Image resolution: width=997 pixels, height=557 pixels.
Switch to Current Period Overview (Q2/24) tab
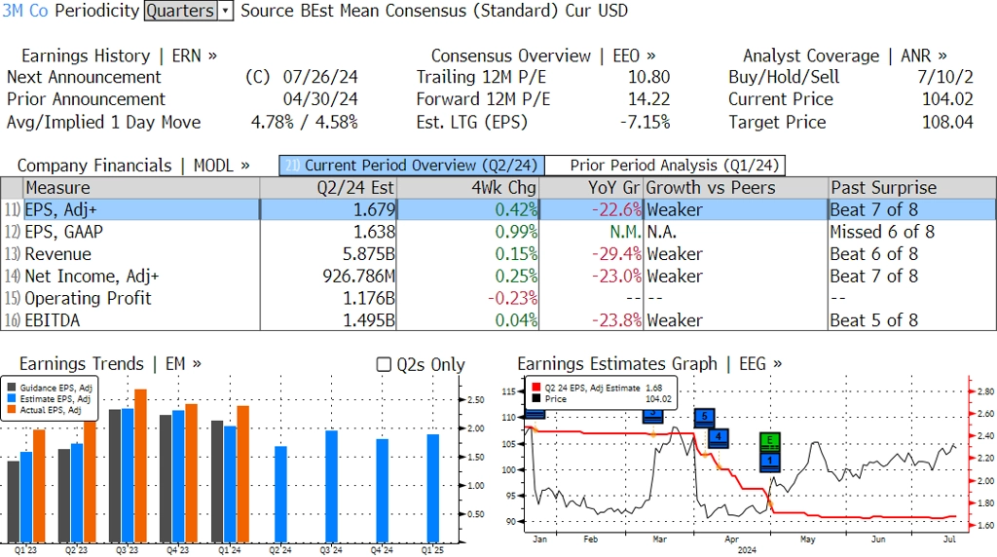click(x=412, y=166)
